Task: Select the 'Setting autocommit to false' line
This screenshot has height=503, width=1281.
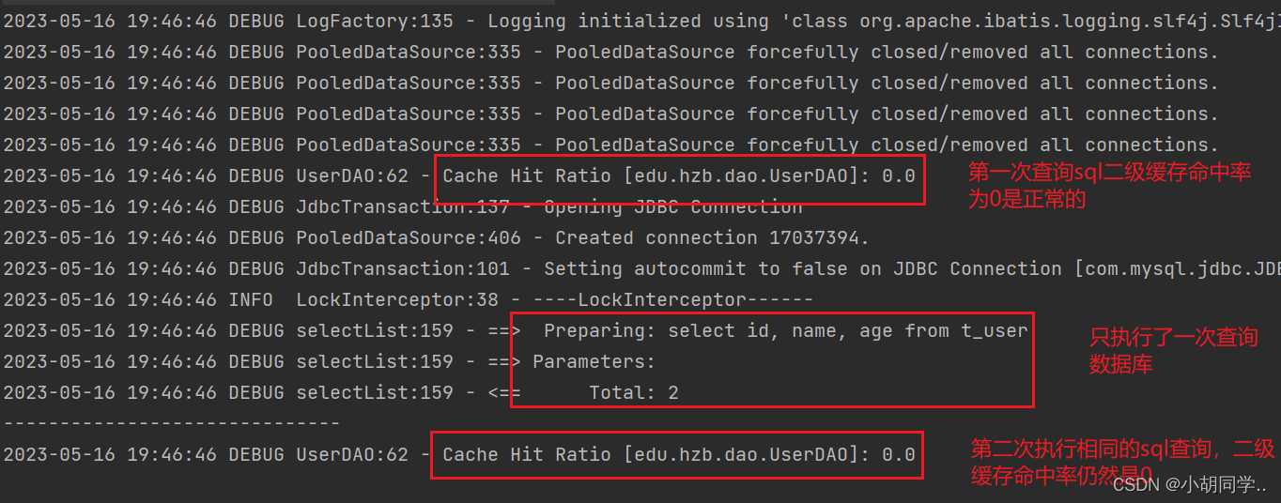Action: click(640, 268)
